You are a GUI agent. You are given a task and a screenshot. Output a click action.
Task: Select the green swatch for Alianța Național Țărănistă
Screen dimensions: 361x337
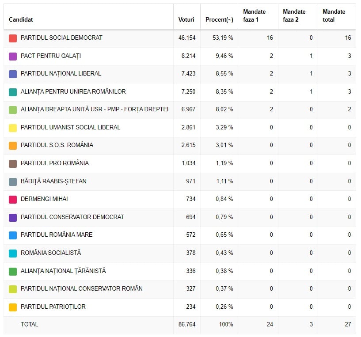coord(13,271)
